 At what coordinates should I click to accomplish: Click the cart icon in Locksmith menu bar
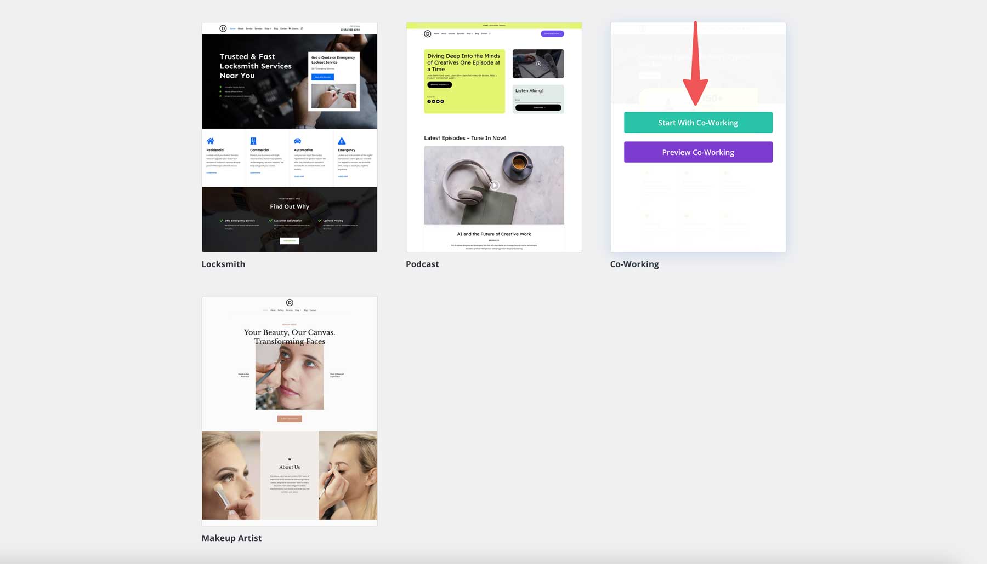[290, 28]
